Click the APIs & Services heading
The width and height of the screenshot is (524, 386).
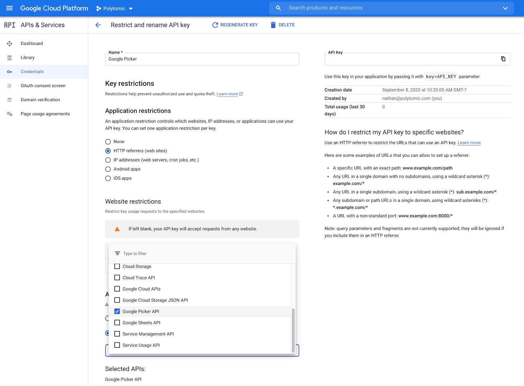click(x=43, y=25)
